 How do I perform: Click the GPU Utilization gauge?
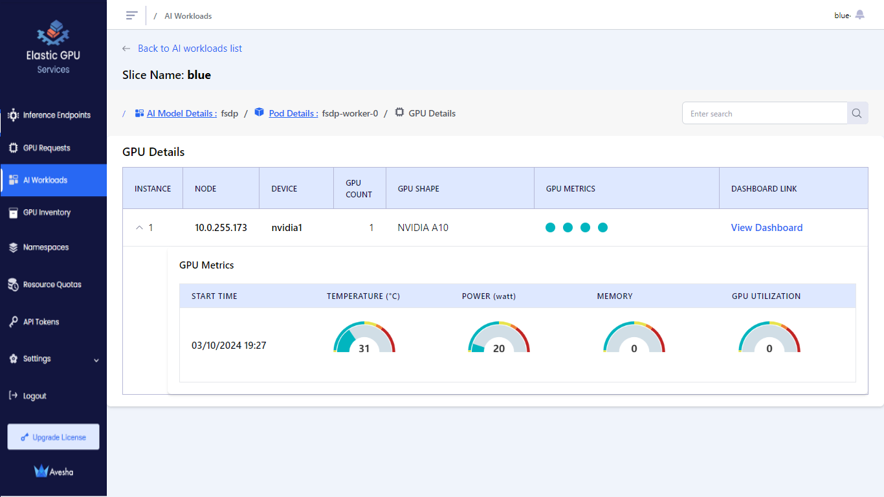click(x=769, y=337)
